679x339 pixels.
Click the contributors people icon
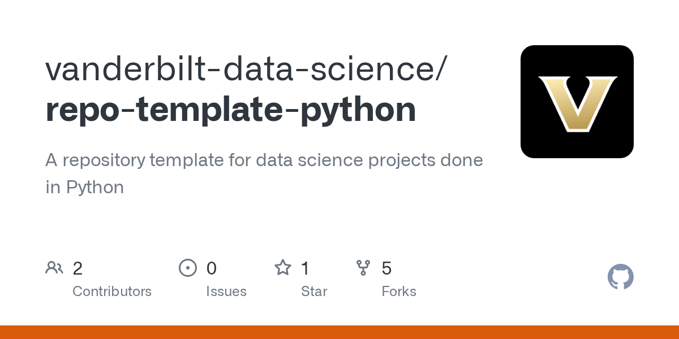pyautogui.click(x=54, y=268)
